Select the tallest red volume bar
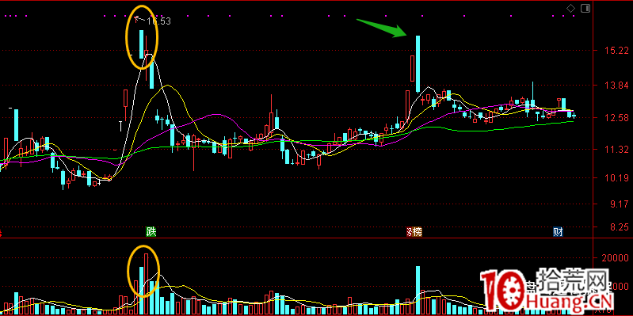The height and width of the screenshot is (316, 633). coord(146,284)
